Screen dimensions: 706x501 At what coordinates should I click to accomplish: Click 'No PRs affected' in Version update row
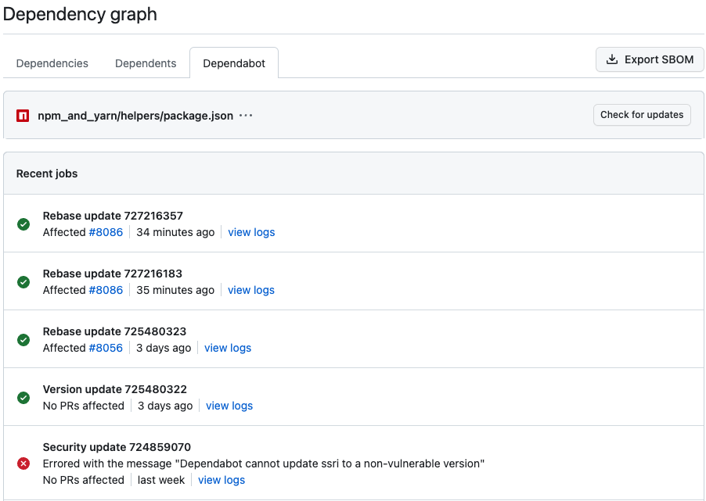point(83,406)
